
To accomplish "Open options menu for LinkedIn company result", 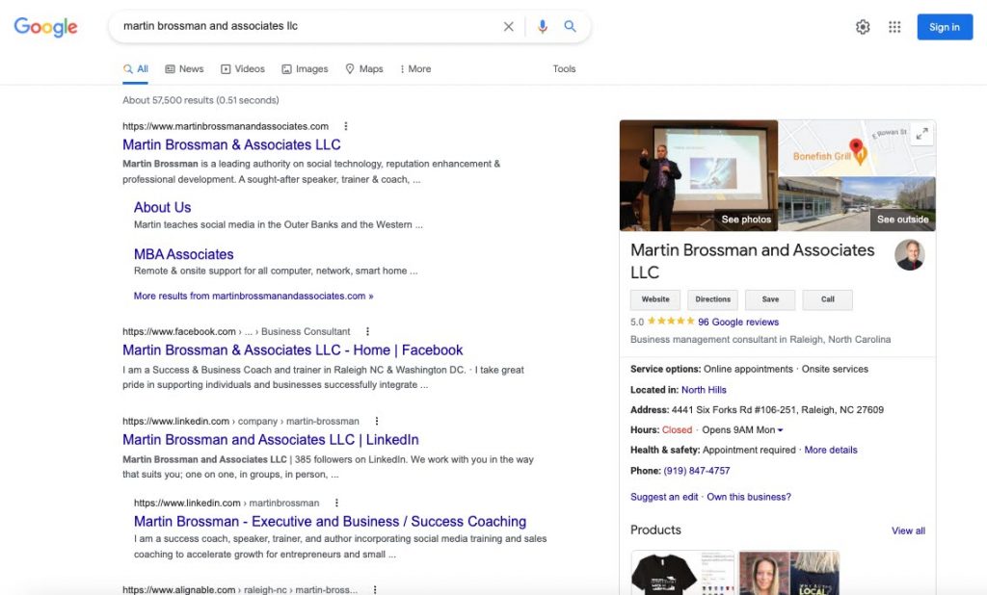I will (x=377, y=422).
